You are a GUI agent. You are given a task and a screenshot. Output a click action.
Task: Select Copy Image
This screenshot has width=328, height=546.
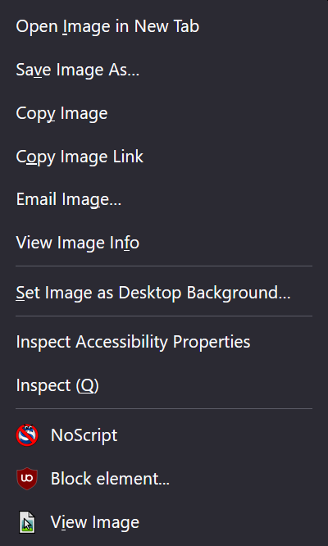coord(164,113)
